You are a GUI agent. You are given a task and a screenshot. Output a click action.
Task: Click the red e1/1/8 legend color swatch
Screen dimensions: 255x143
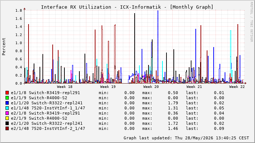pyautogui.click(x=7, y=93)
